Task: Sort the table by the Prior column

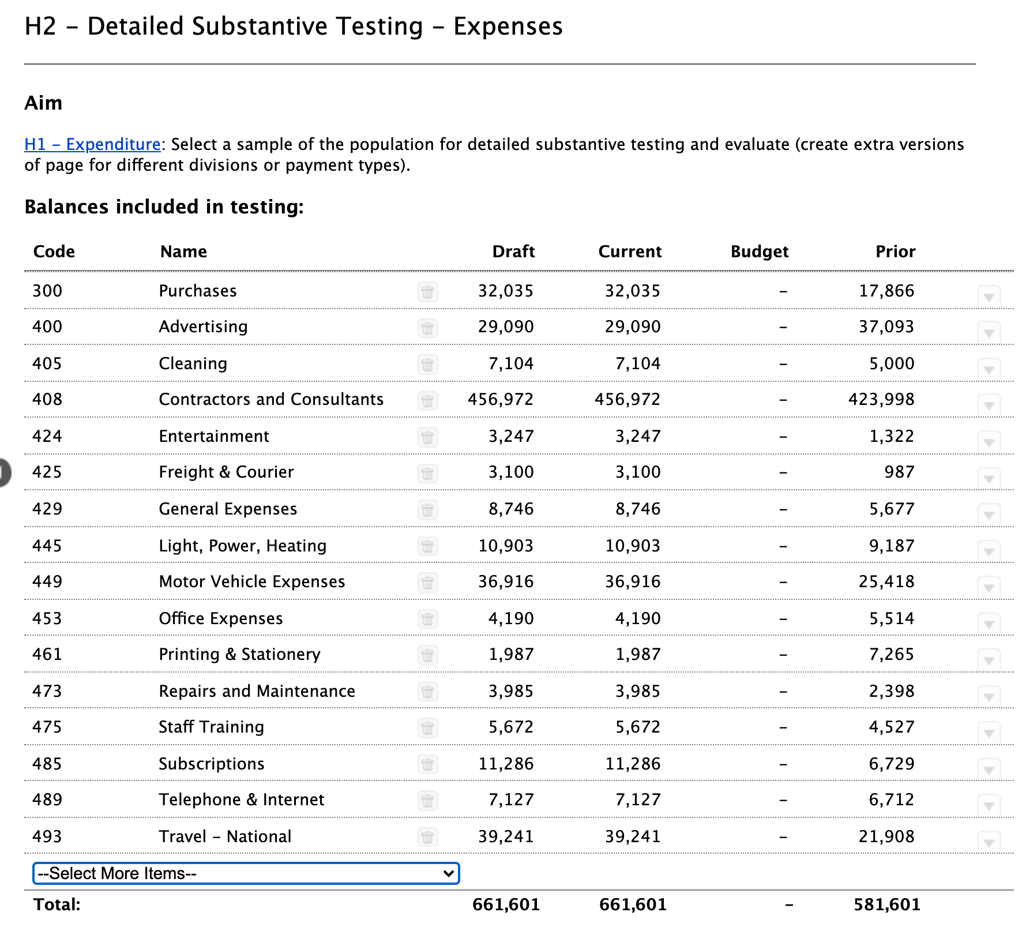Action: (x=895, y=251)
